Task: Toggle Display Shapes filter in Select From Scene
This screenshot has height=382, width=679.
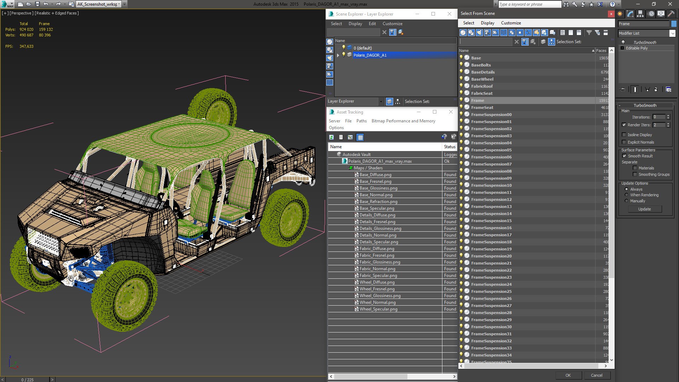Action: coord(471,33)
